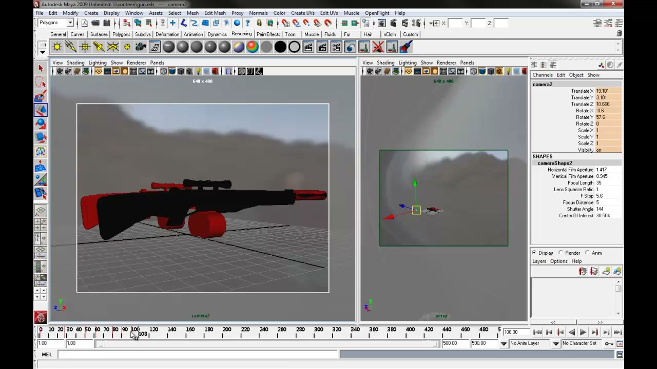The width and height of the screenshot is (657, 369).
Task: Play the animation forwards
Action: (x=583, y=332)
